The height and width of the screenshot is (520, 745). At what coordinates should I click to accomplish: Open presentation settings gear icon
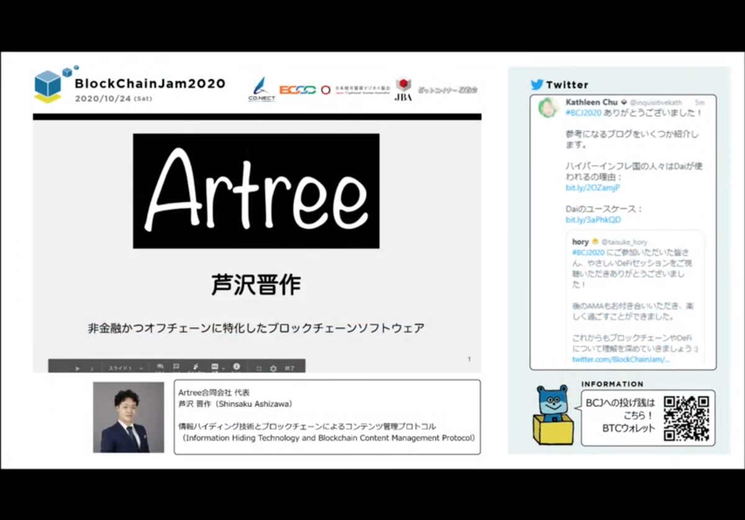273,369
